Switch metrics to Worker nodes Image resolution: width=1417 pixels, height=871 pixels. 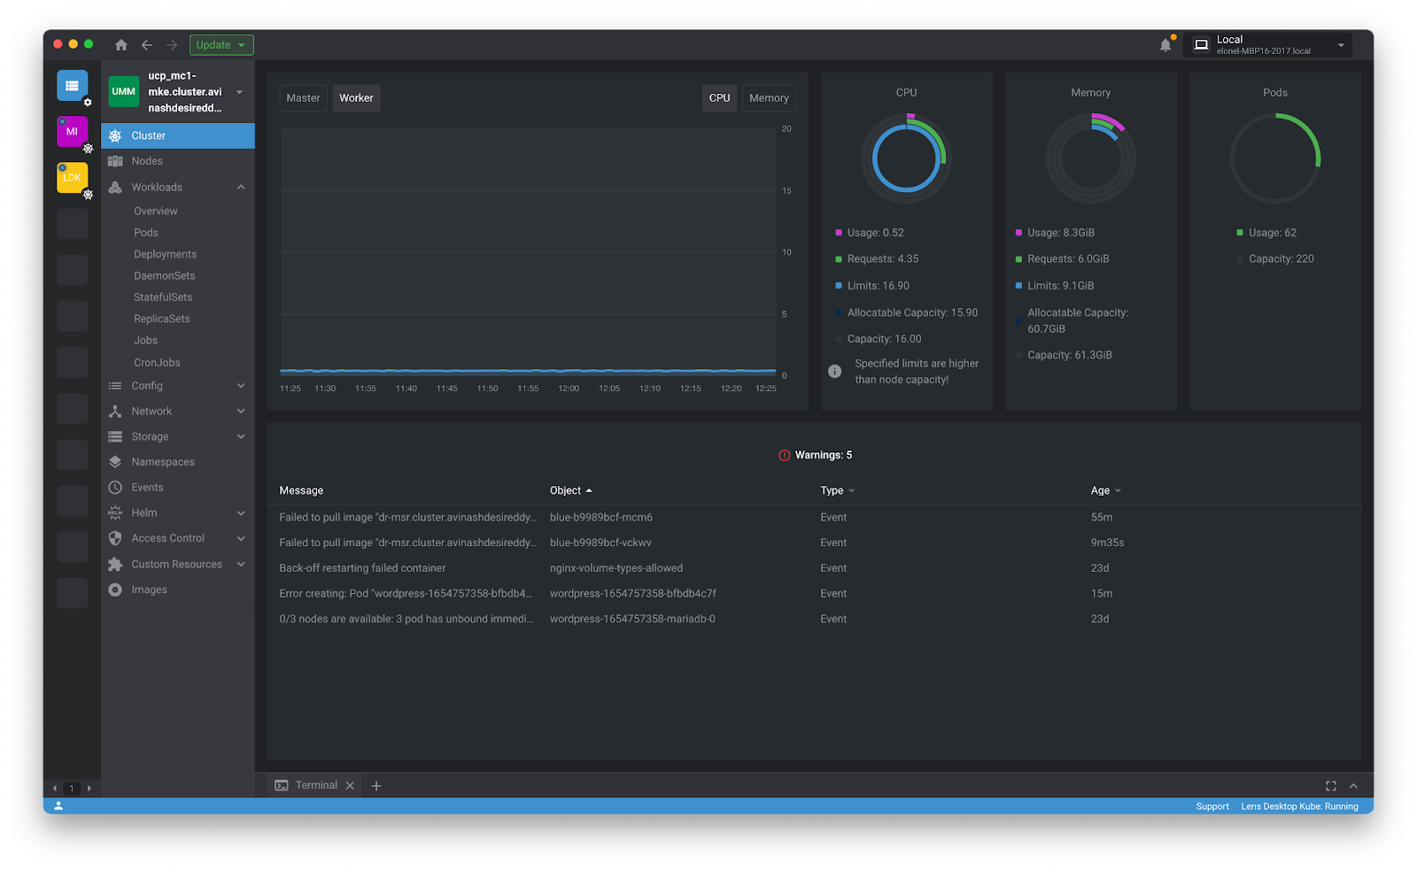356,98
